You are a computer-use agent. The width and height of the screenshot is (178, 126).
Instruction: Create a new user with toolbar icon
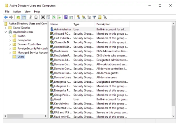[x=79, y=17]
